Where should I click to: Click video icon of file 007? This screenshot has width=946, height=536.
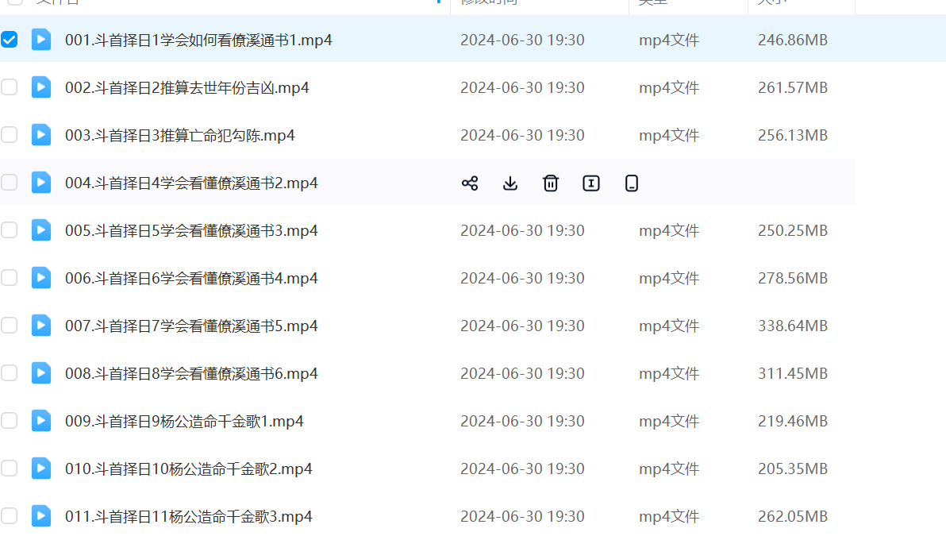click(41, 326)
